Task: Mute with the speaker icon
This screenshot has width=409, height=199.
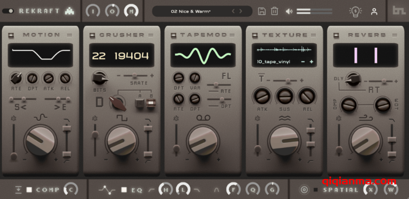Action: coord(289,11)
